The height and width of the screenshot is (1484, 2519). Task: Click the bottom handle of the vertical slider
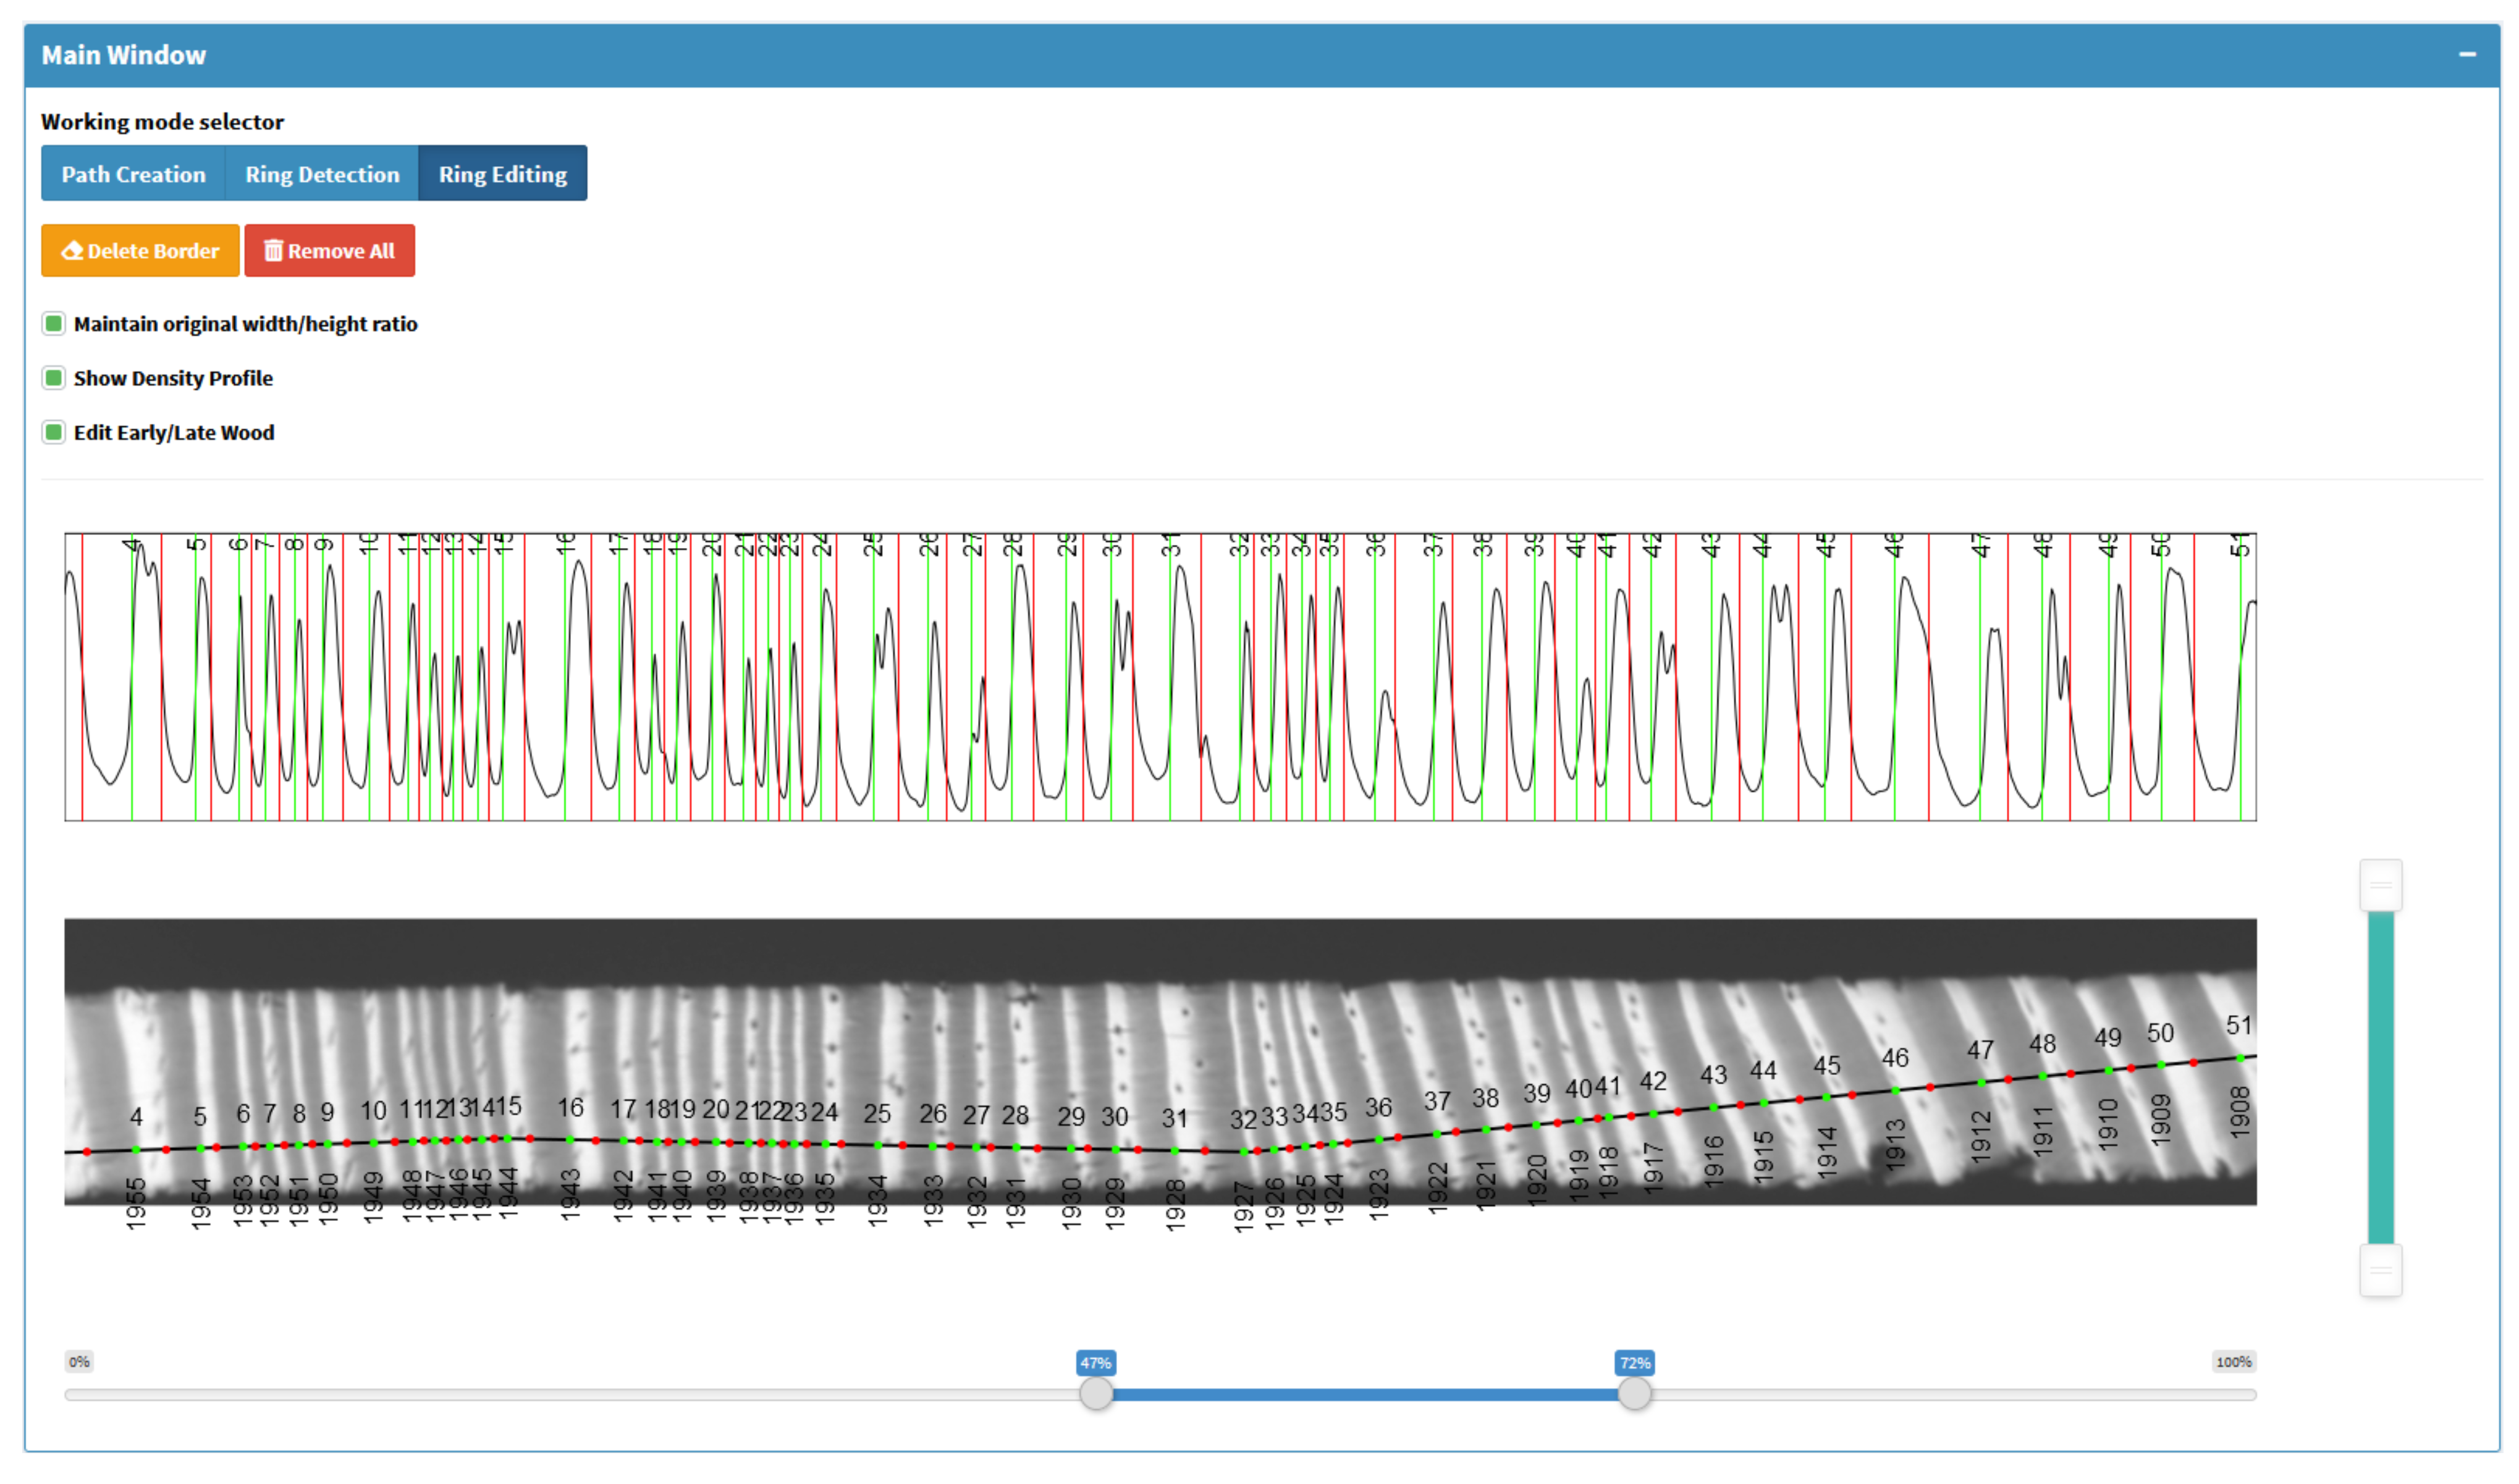(2380, 1270)
